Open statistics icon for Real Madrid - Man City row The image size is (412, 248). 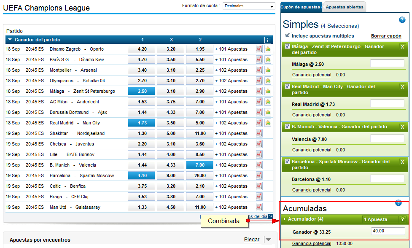pos(259,123)
